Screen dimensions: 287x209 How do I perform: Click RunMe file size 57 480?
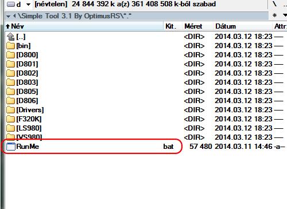(x=201, y=147)
